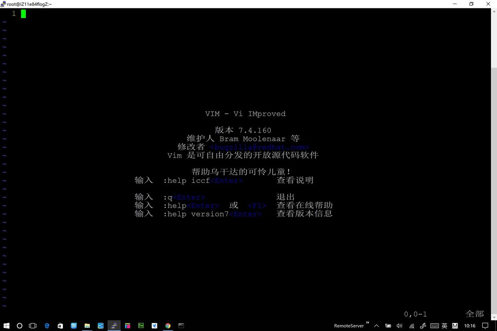Select the active PuTTY taskbar icon
This screenshot has height=331, width=497.
click(x=114, y=326)
